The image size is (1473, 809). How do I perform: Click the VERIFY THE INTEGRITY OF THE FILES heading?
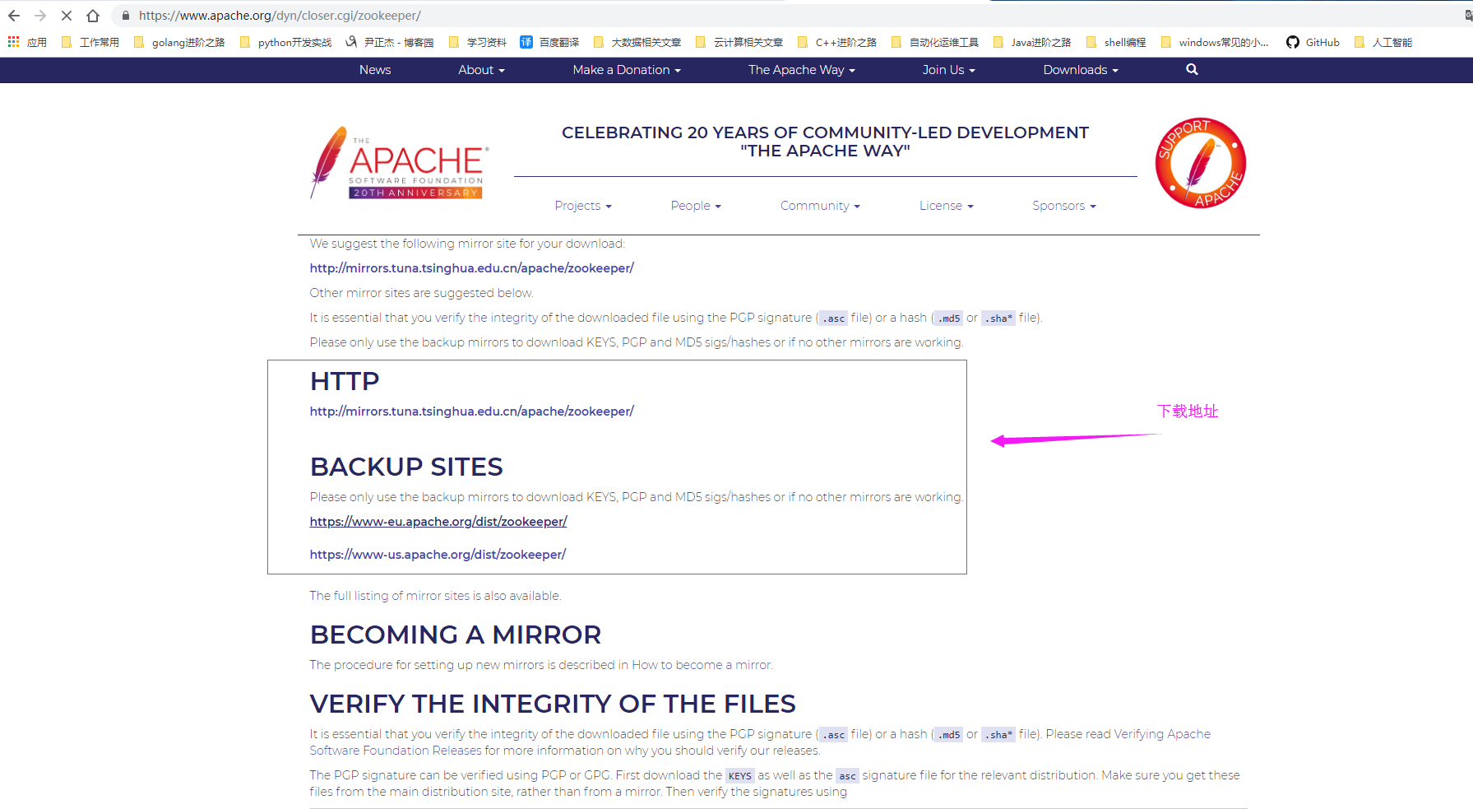(x=553, y=704)
